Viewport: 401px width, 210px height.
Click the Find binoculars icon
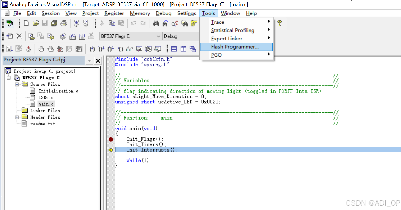[x=156, y=23]
